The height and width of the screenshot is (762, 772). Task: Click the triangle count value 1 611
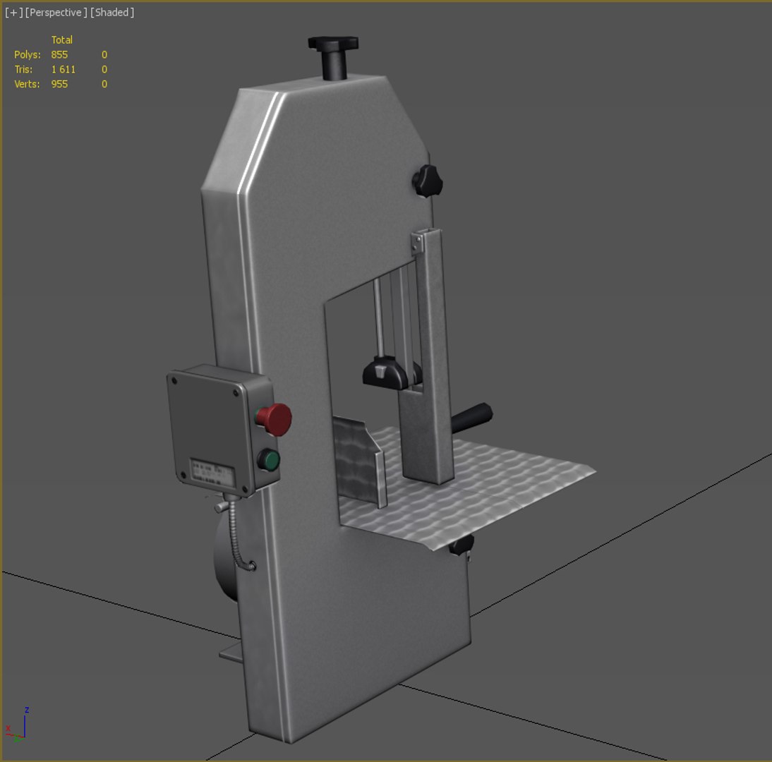[64, 69]
